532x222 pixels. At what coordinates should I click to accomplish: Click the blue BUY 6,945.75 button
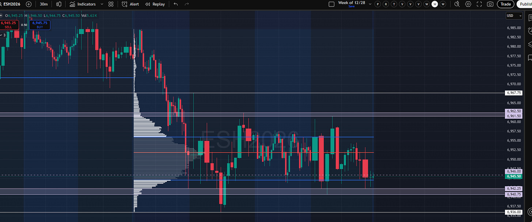point(39,25)
